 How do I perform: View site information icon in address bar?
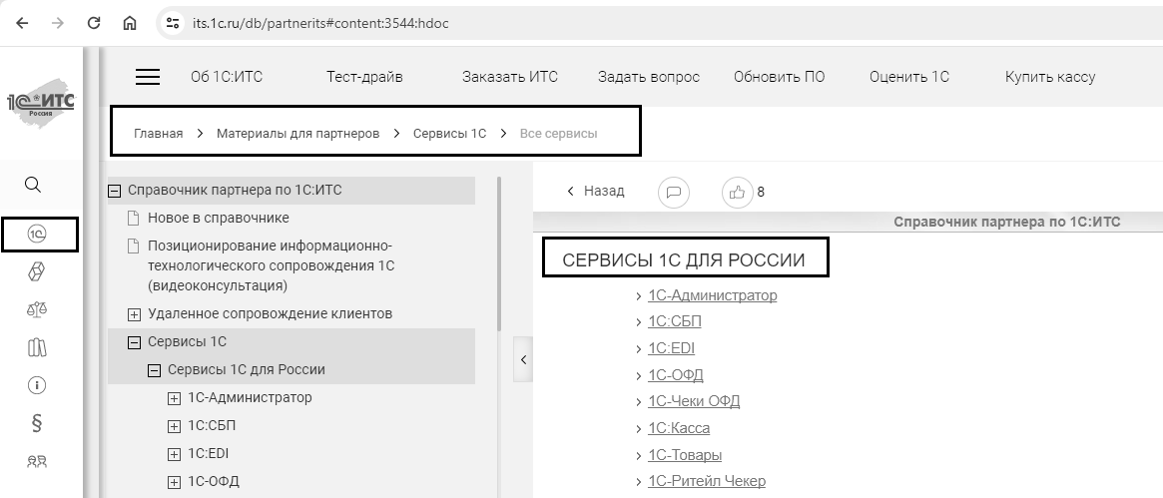[x=172, y=23]
